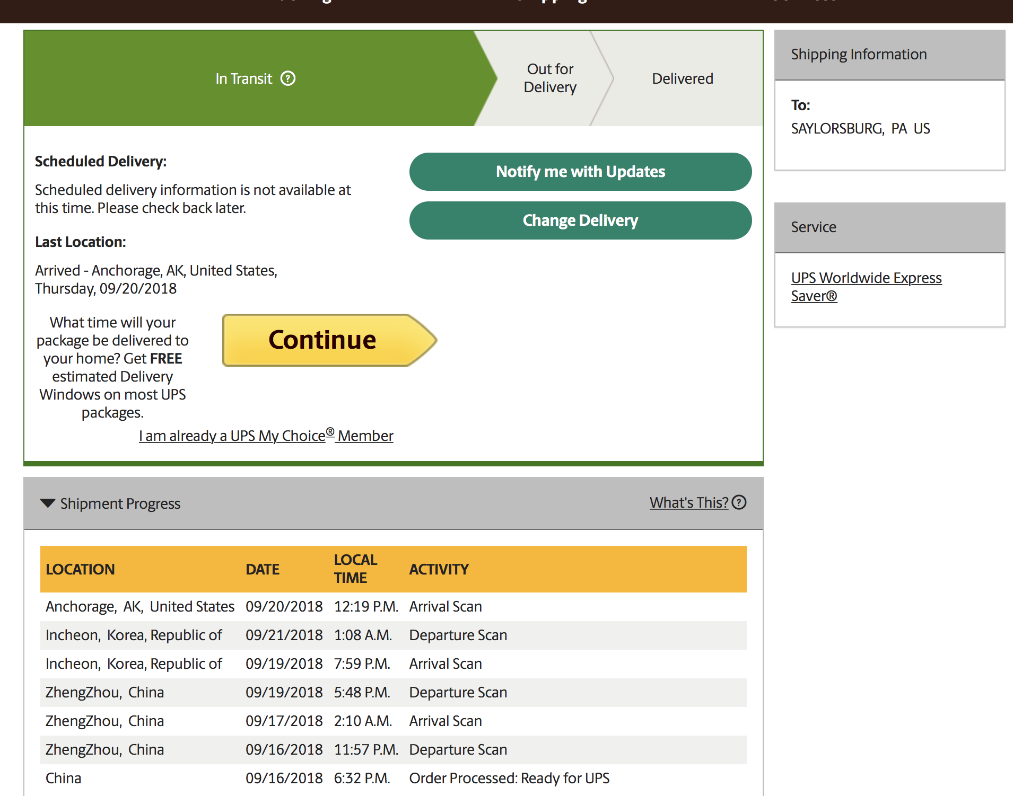
Task: Click Incheon row dated 09/21/2018
Action: [x=394, y=635]
